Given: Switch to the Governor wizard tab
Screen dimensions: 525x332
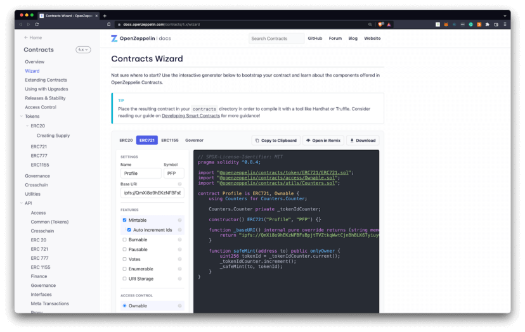Looking at the screenshot, I should point(194,140).
